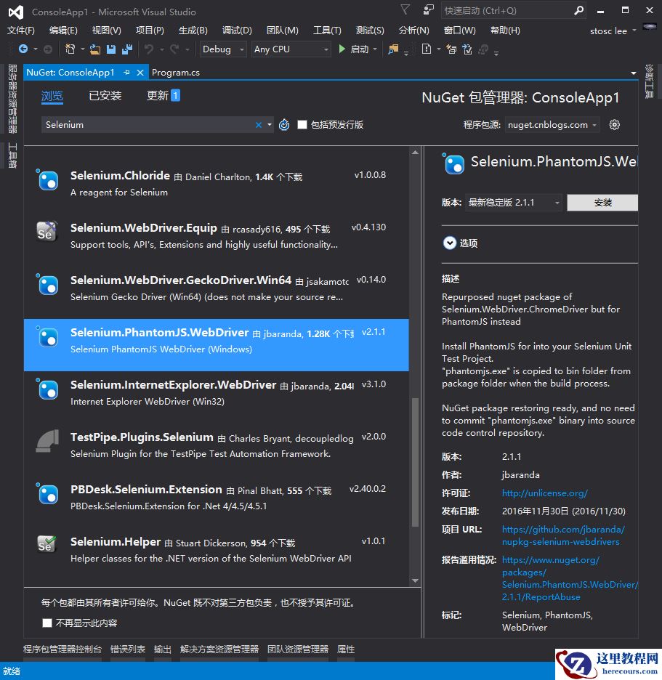Open the Output (输出) bottom tab
The height and width of the screenshot is (680, 662).
pyautogui.click(x=163, y=649)
